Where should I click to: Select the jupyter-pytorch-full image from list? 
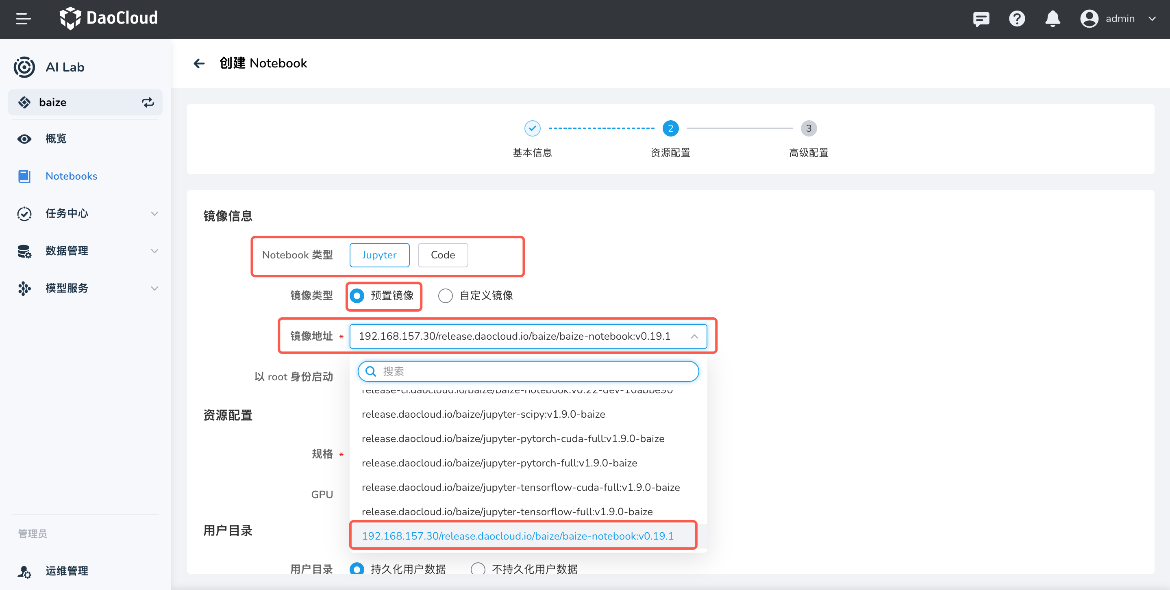500,463
